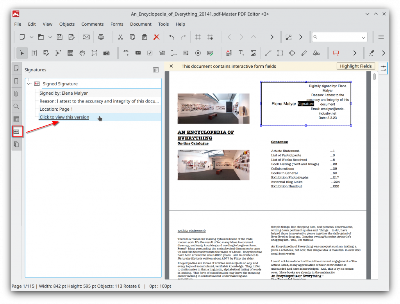The image size is (400, 304).
Task: Toggle snap to grid
Action: (210, 37)
